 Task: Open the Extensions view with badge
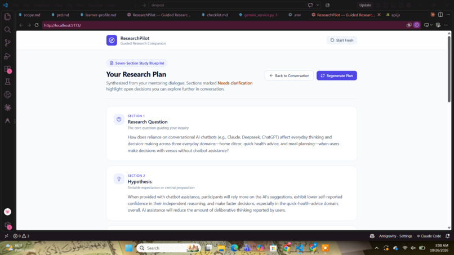point(7,69)
